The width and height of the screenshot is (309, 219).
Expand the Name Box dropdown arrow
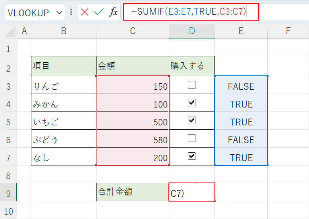click(60, 12)
